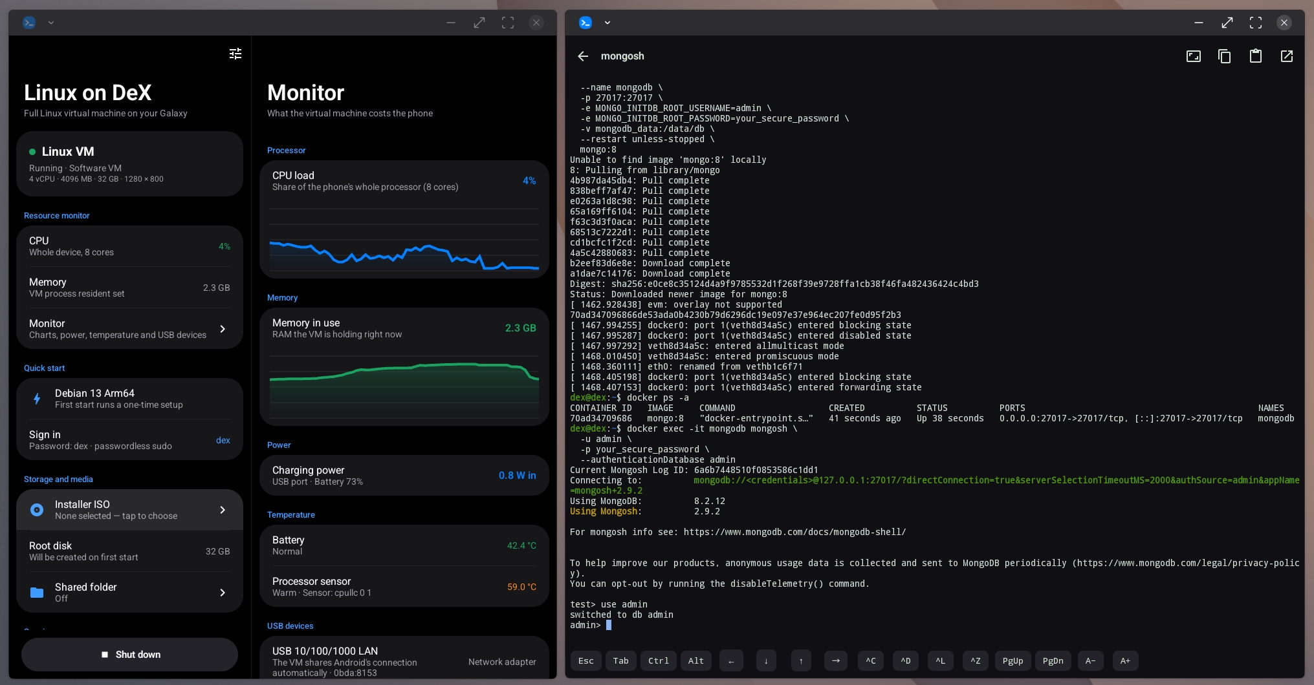Image resolution: width=1314 pixels, height=685 pixels.
Task: Select the Battery temperature row
Action: click(404, 545)
